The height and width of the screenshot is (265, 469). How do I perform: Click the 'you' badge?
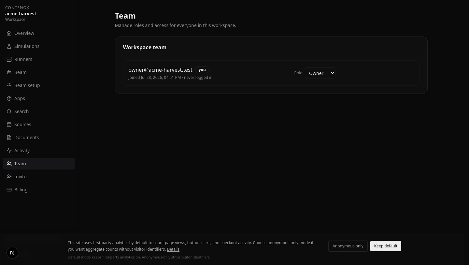(x=202, y=70)
